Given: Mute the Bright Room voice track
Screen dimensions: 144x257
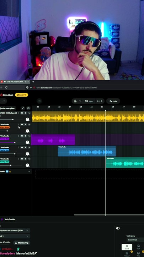Looking at the screenshot, I should point(22,125).
